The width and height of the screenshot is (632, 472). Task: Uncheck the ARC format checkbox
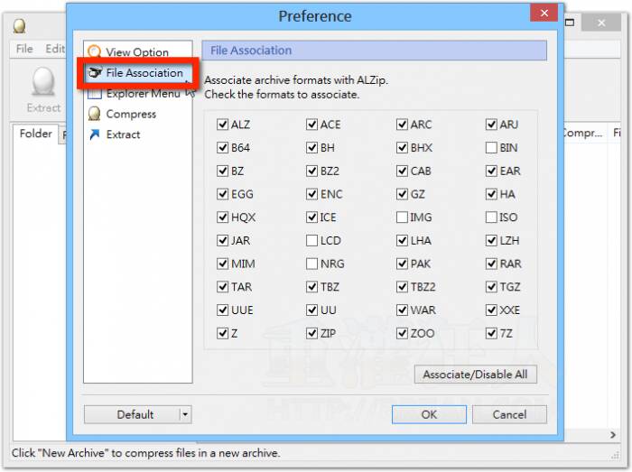pos(402,124)
